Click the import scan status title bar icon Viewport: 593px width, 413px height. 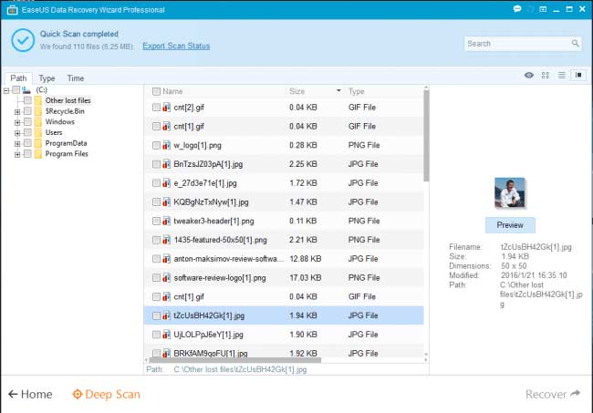pos(543,9)
